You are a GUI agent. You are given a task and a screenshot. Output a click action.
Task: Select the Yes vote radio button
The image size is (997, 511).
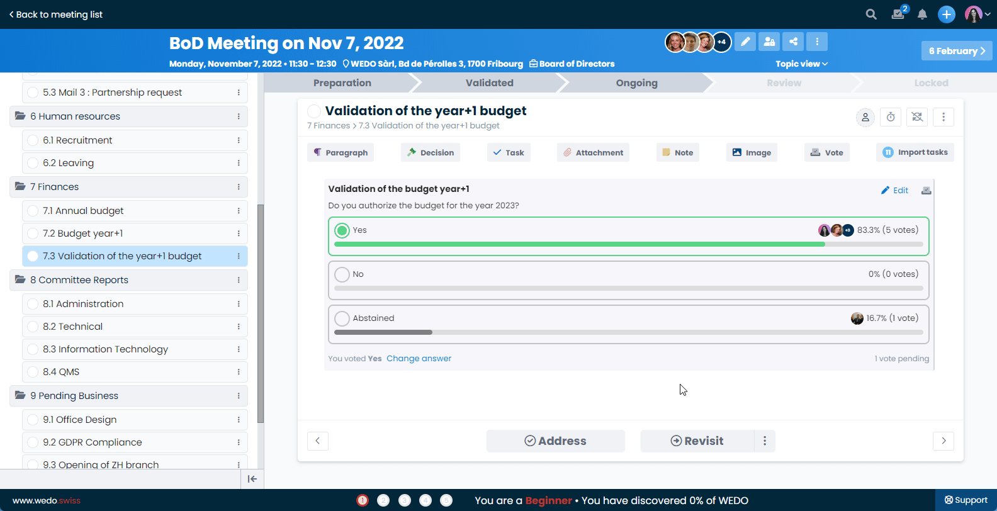[342, 230]
